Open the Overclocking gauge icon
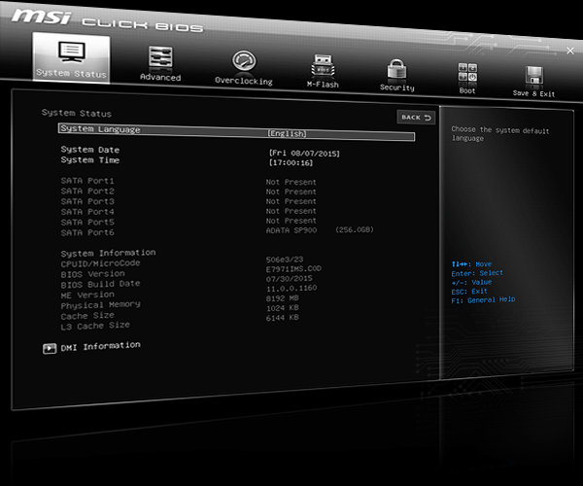 click(243, 61)
